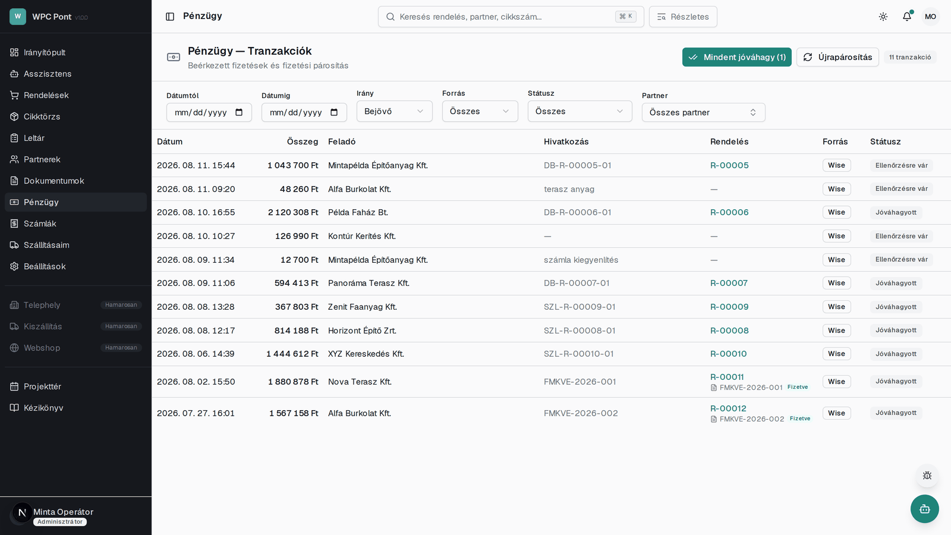Viewport: 951px width, 535px height.
Task: Click Jóváhagyott status in Példa Faház row
Action: click(896, 212)
